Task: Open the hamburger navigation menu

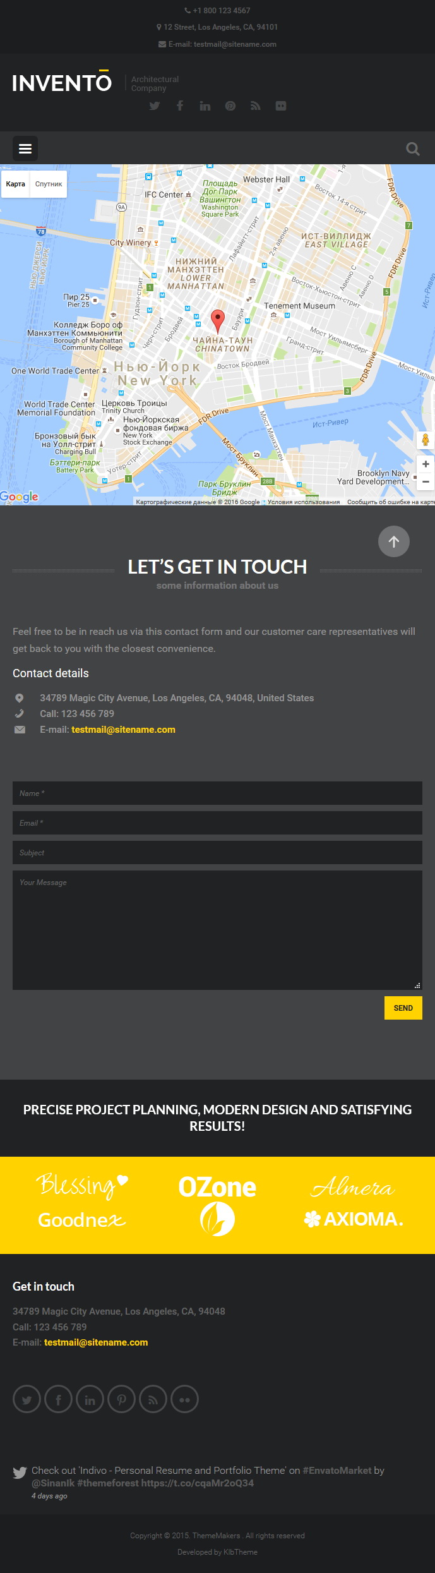Action: tap(25, 148)
